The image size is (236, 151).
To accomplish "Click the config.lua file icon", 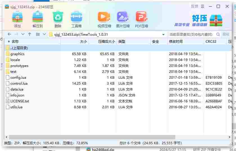I will click(x=8, y=77).
